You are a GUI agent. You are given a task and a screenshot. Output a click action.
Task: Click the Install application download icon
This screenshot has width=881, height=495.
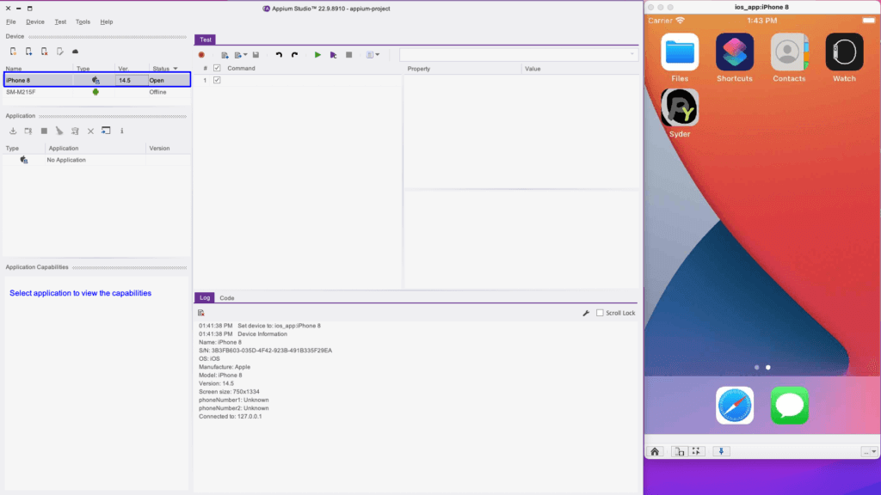click(x=13, y=131)
